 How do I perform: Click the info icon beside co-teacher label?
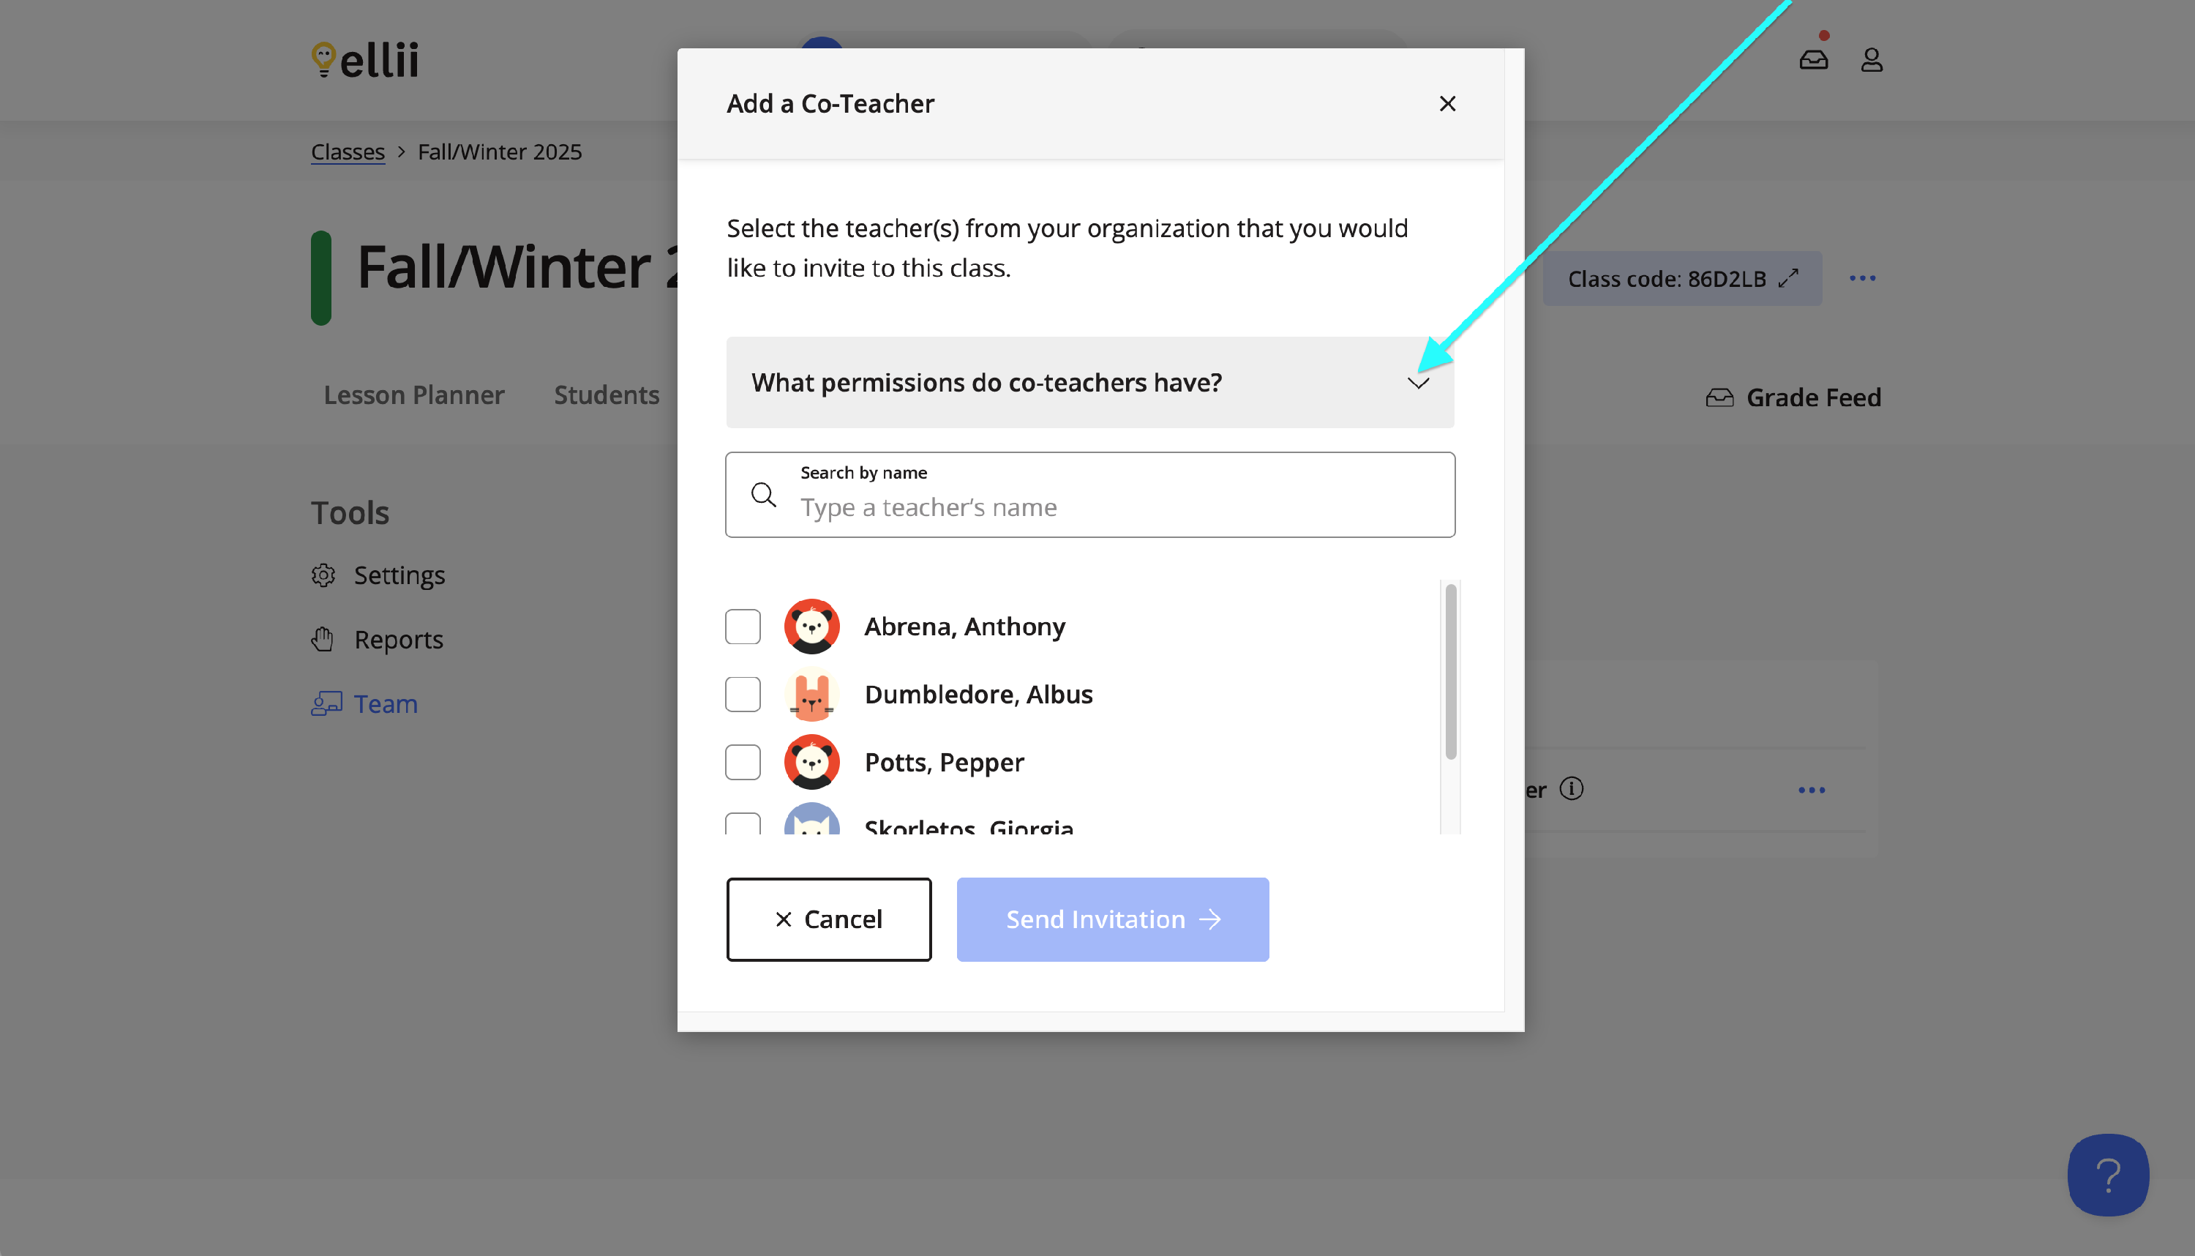1572,789
